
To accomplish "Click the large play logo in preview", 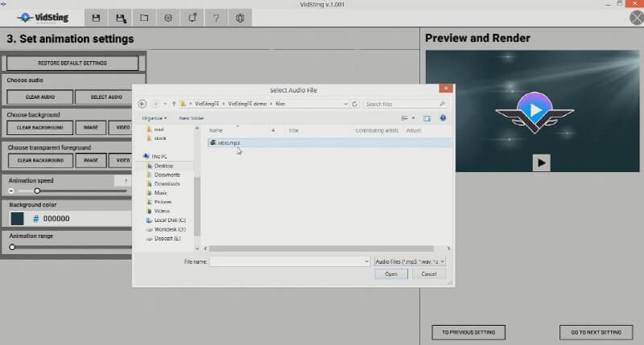I will click(x=535, y=112).
